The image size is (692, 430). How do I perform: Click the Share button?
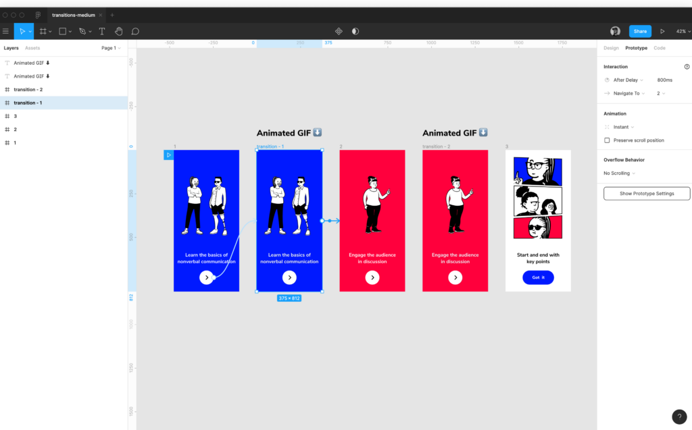[x=640, y=31]
